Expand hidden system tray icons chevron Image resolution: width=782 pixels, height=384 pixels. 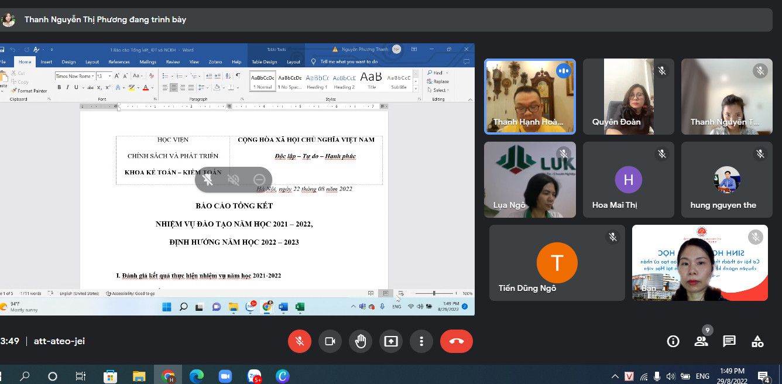click(x=615, y=376)
